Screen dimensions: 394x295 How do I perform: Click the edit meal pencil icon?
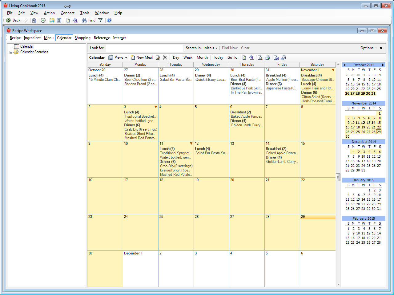pos(158,57)
